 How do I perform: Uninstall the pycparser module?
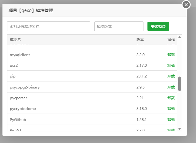[x=171, y=98]
